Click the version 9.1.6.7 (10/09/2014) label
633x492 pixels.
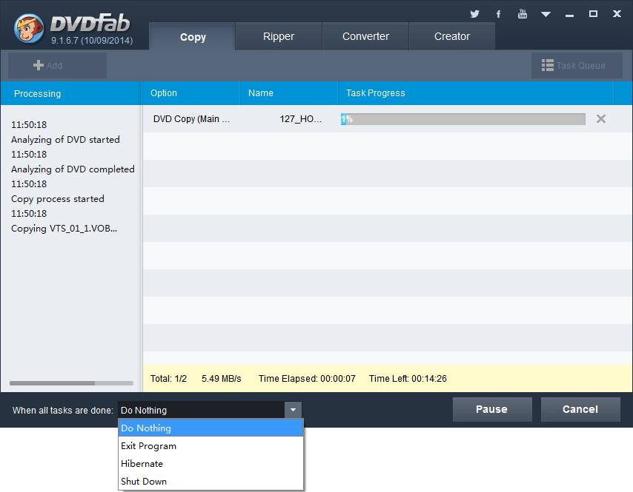(x=92, y=41)
